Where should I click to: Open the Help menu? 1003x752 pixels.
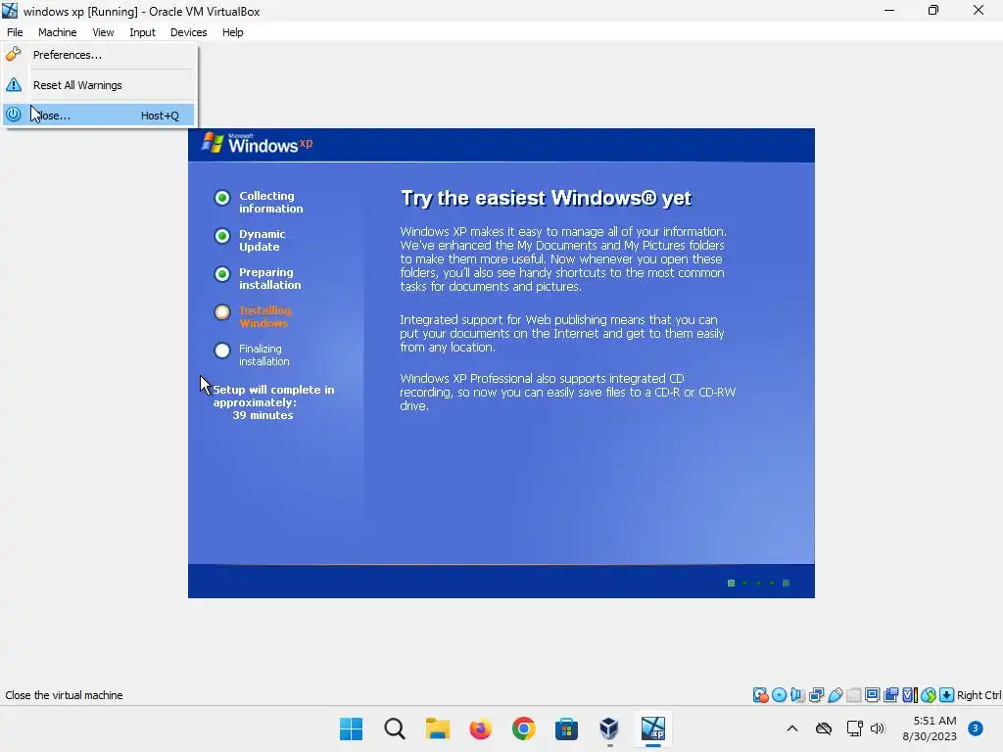[233, 32]
